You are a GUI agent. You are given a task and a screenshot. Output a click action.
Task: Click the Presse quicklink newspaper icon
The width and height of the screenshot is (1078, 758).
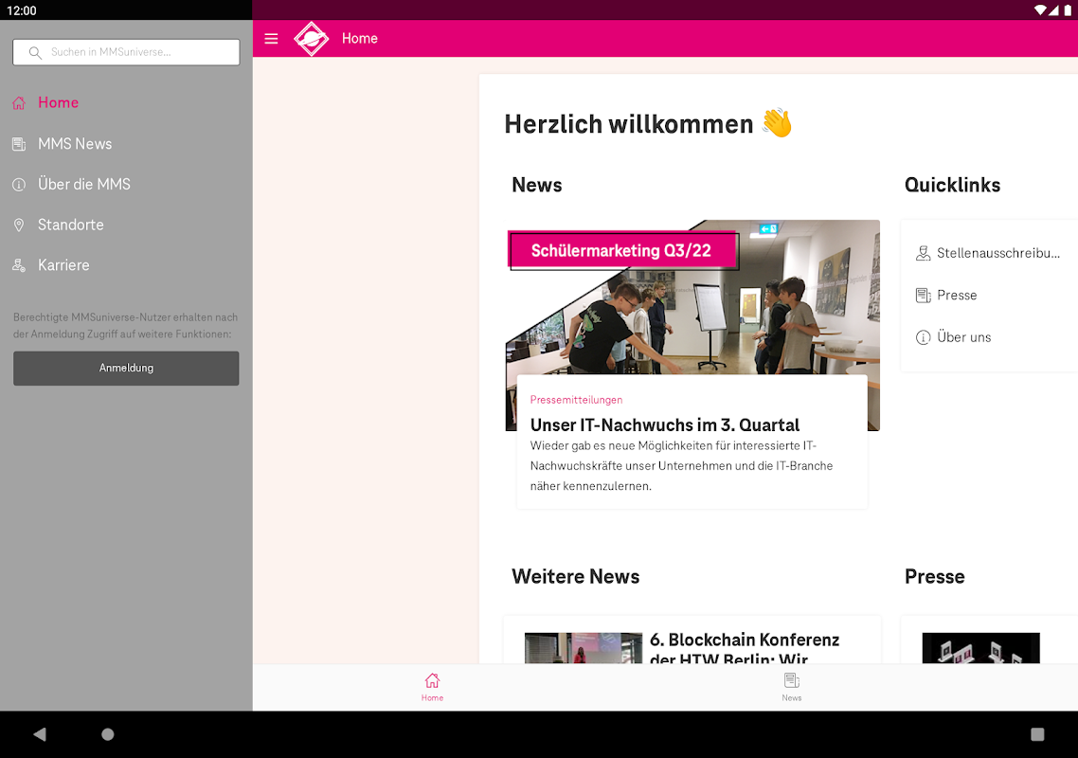(923, 295)
